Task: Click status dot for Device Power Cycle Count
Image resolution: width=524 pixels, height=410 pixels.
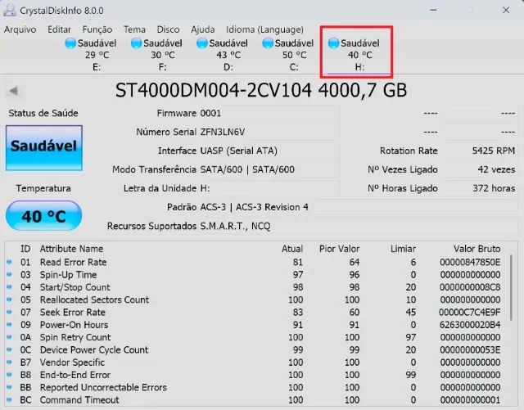Action: point(9,350)
